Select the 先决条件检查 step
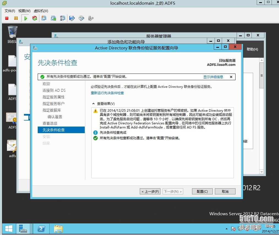The width and height of the screenshot is (279, 235). [61, 130]
